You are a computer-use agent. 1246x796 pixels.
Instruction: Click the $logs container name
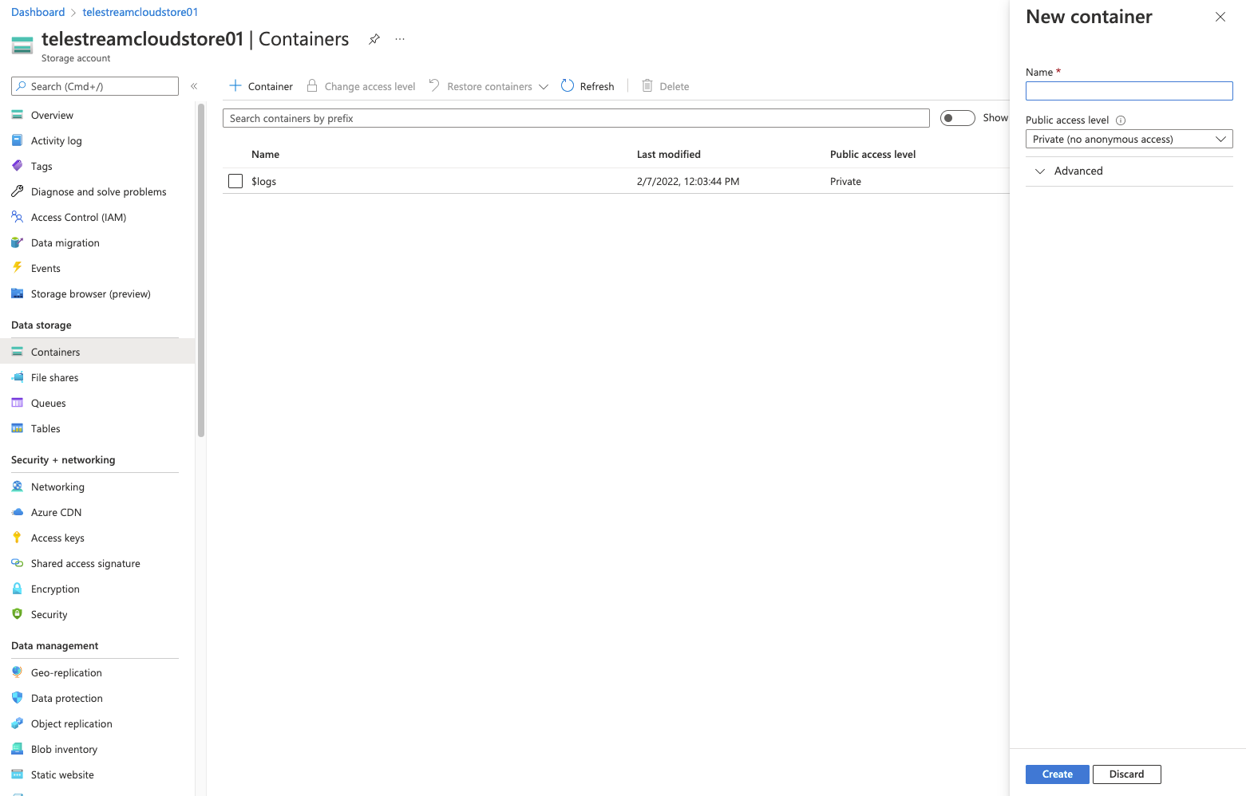coord(263,181)
